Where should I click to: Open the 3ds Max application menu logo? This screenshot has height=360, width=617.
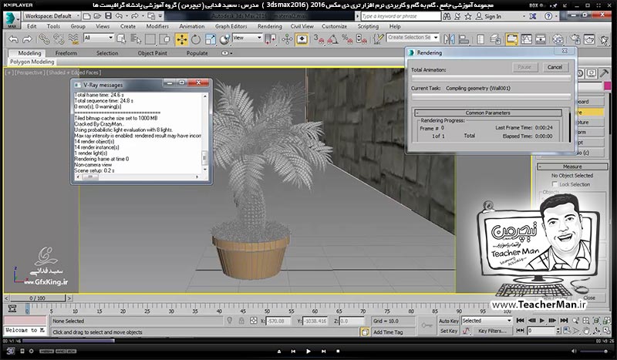pos(12,20)
